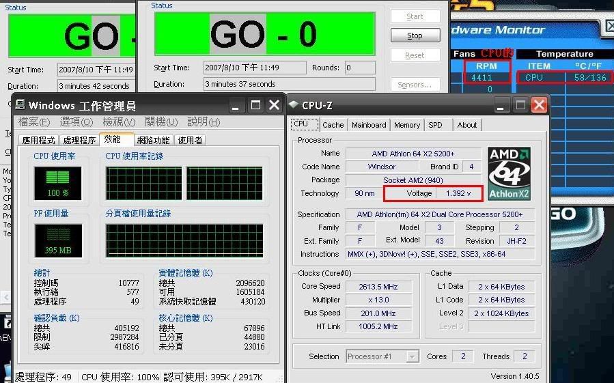Image resolution: width=614 pixels, height=383 pixels.
Task: Click the Name field AMD Athlon 64 X2 5200+
Action: coord(413,154)
